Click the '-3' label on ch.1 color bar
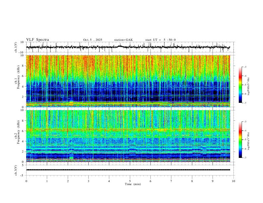Image resolution: width=263 pixels, height=203 pixels. 245,67
